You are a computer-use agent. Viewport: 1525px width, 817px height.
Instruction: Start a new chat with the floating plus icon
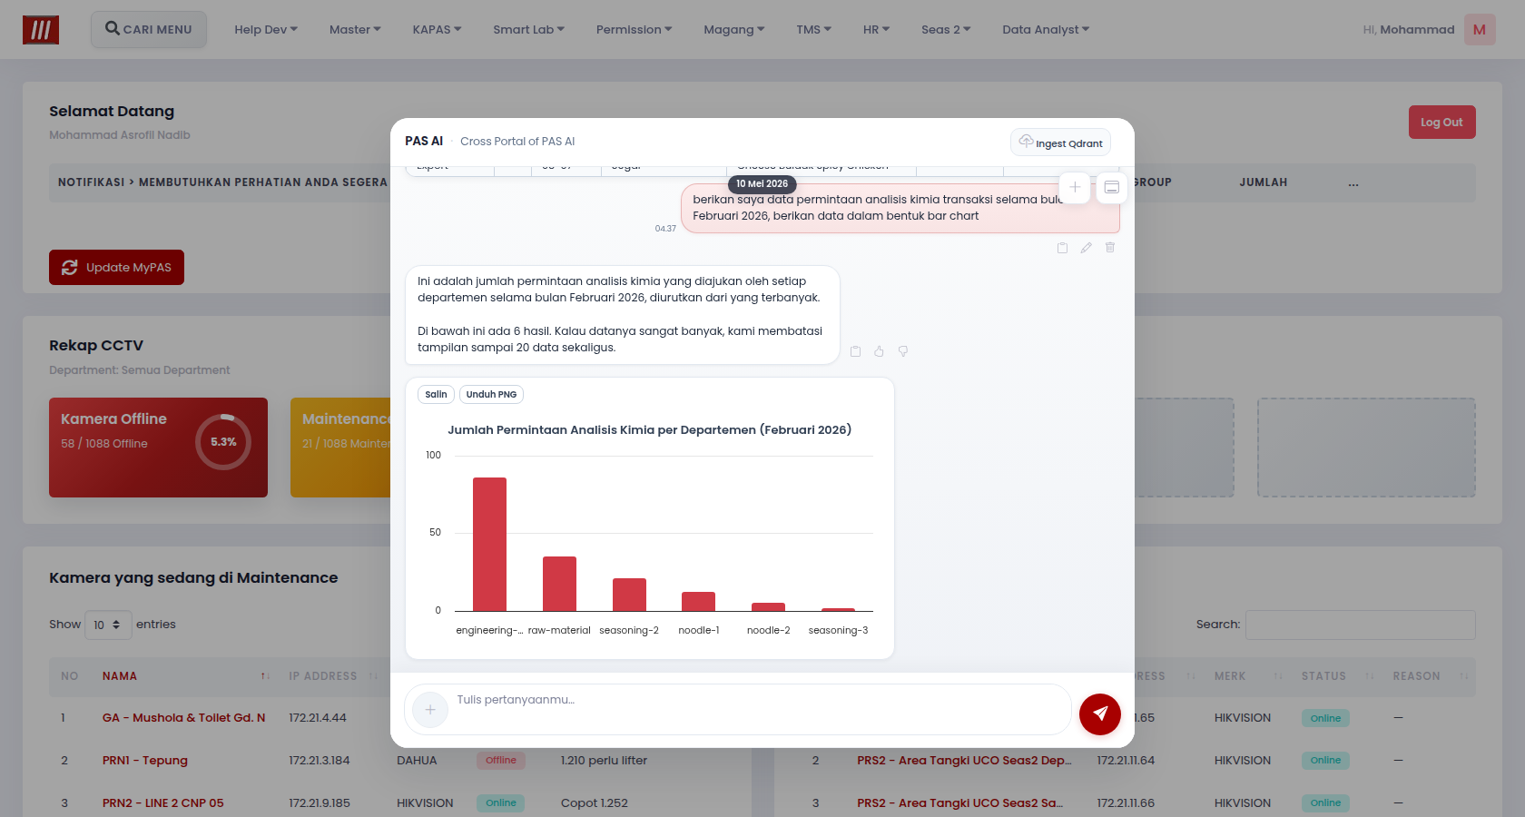1075,187
